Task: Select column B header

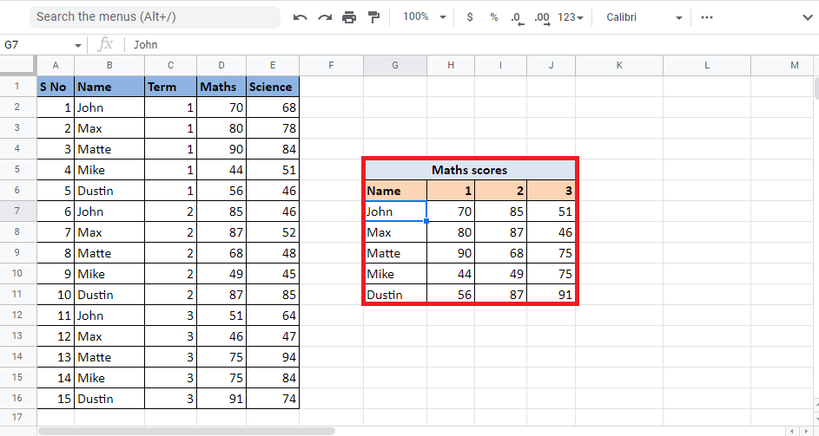Action: coord(109,65)
